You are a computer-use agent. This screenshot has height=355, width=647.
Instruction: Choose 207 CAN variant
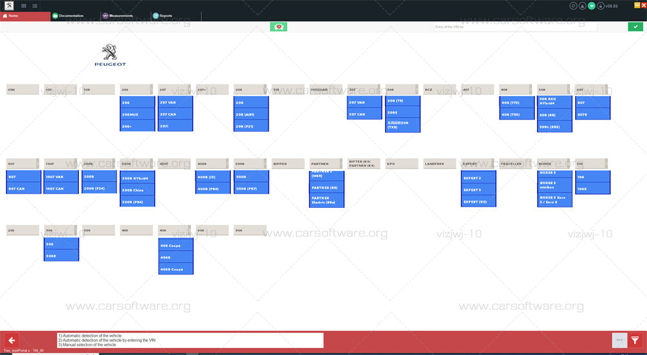[175, 114]
